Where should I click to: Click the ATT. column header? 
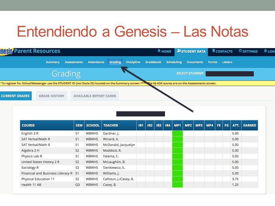point(236,125)
